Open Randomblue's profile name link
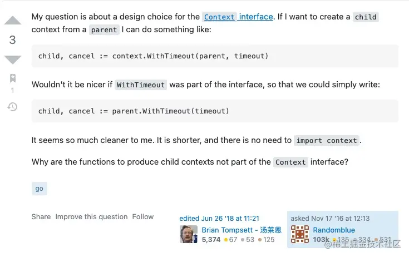The height and width of the screenshot is (257, 409). [334, 230]
